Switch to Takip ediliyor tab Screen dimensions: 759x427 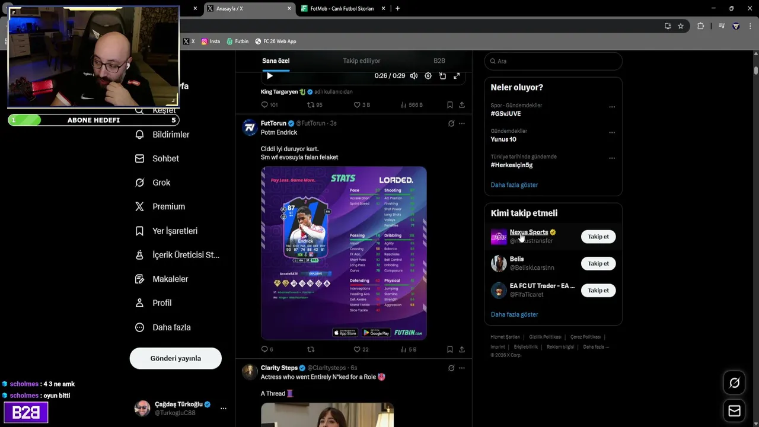click(362, 60)
